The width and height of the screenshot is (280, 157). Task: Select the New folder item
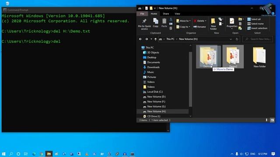259,57
